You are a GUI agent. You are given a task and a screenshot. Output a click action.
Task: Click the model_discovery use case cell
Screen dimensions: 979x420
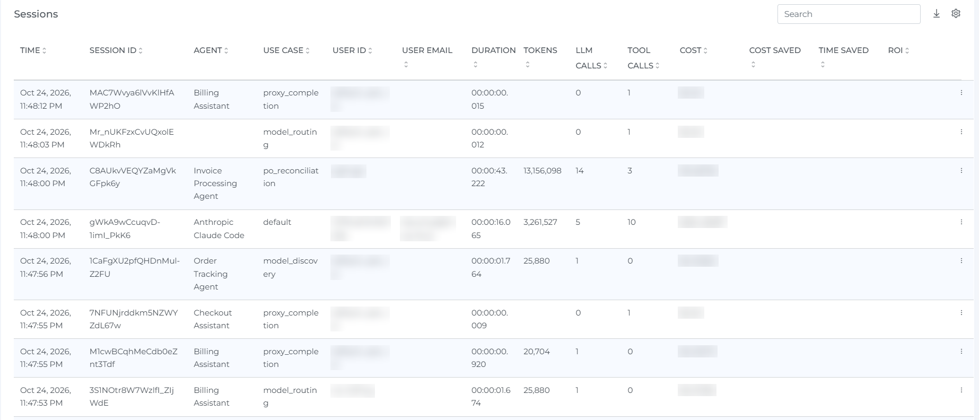(291, 267)
